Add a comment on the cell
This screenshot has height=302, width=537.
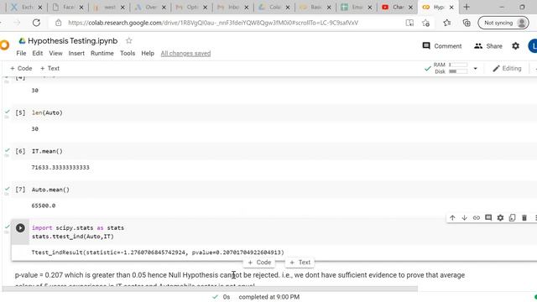coord(488,218)
